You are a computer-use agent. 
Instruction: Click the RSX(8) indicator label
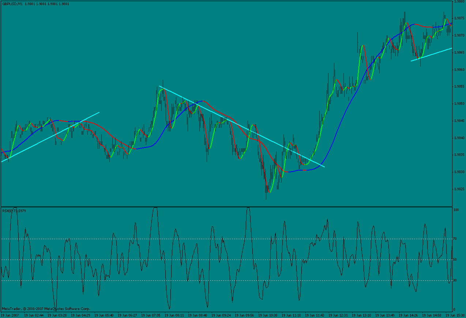[x=6, y=211]
